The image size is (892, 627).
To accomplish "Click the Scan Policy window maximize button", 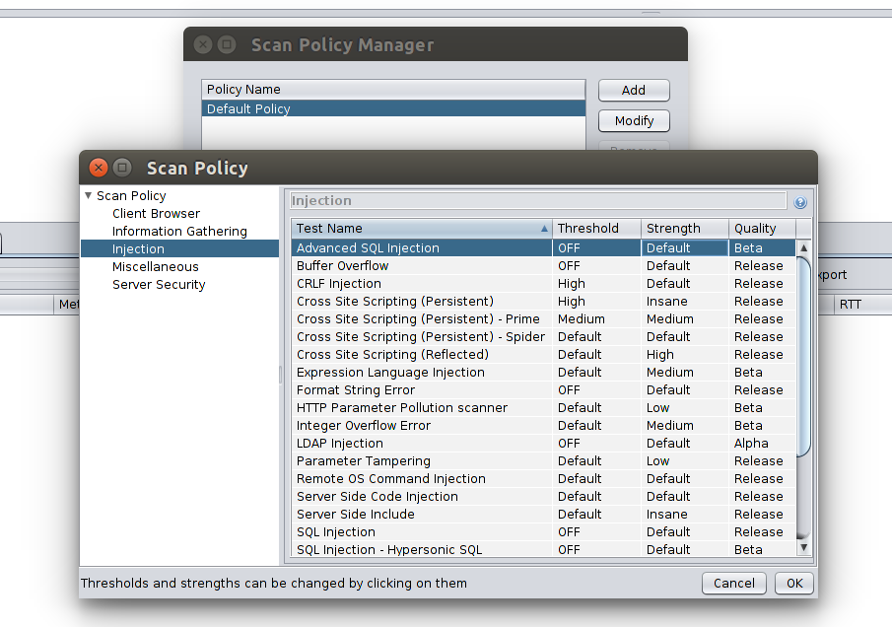I will (122, 168).
